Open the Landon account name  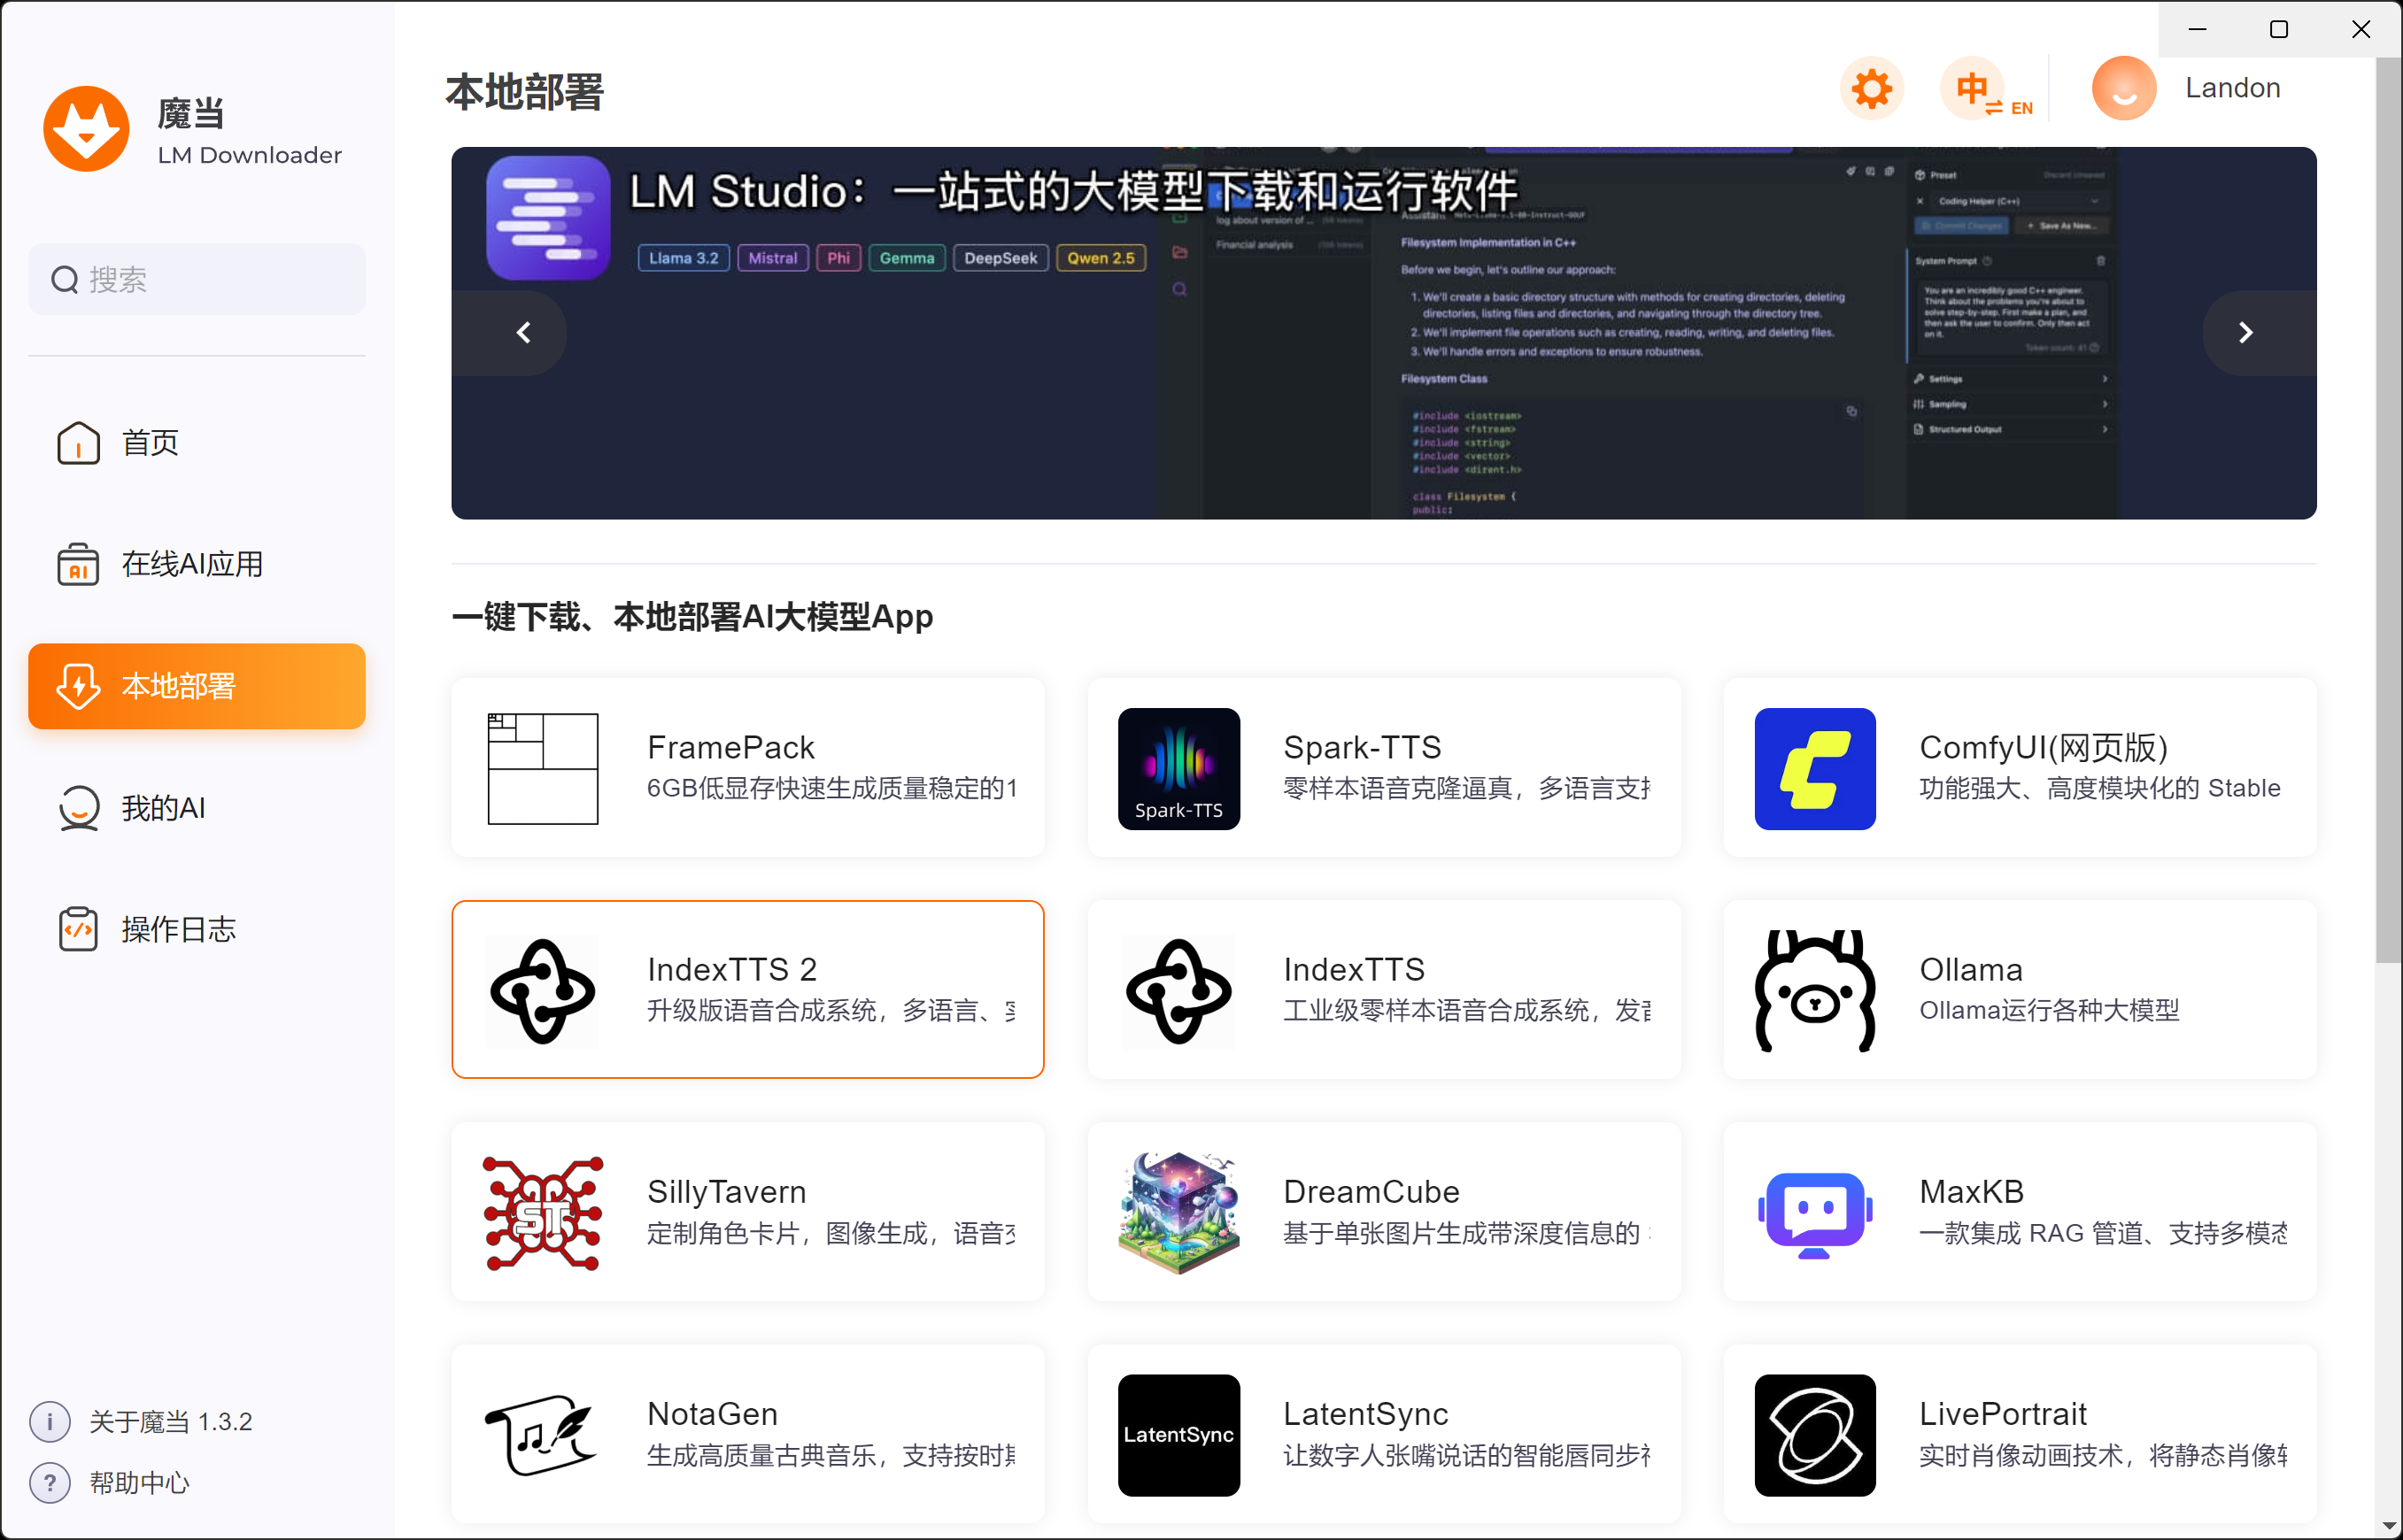pos(2232,88)
